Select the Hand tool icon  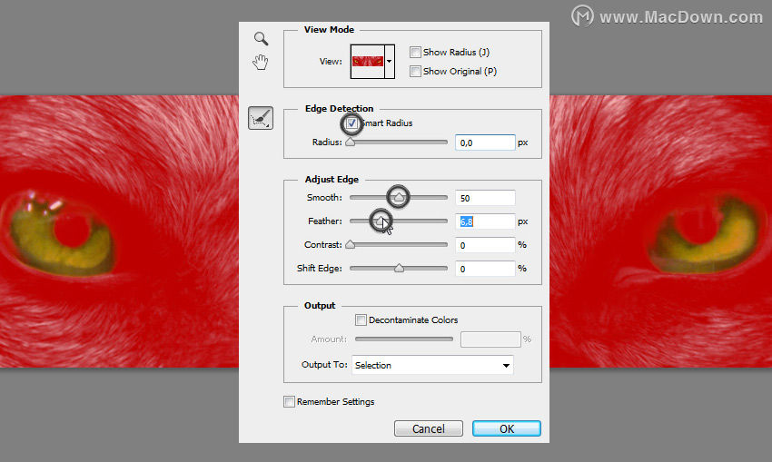[x=261, y=62]
